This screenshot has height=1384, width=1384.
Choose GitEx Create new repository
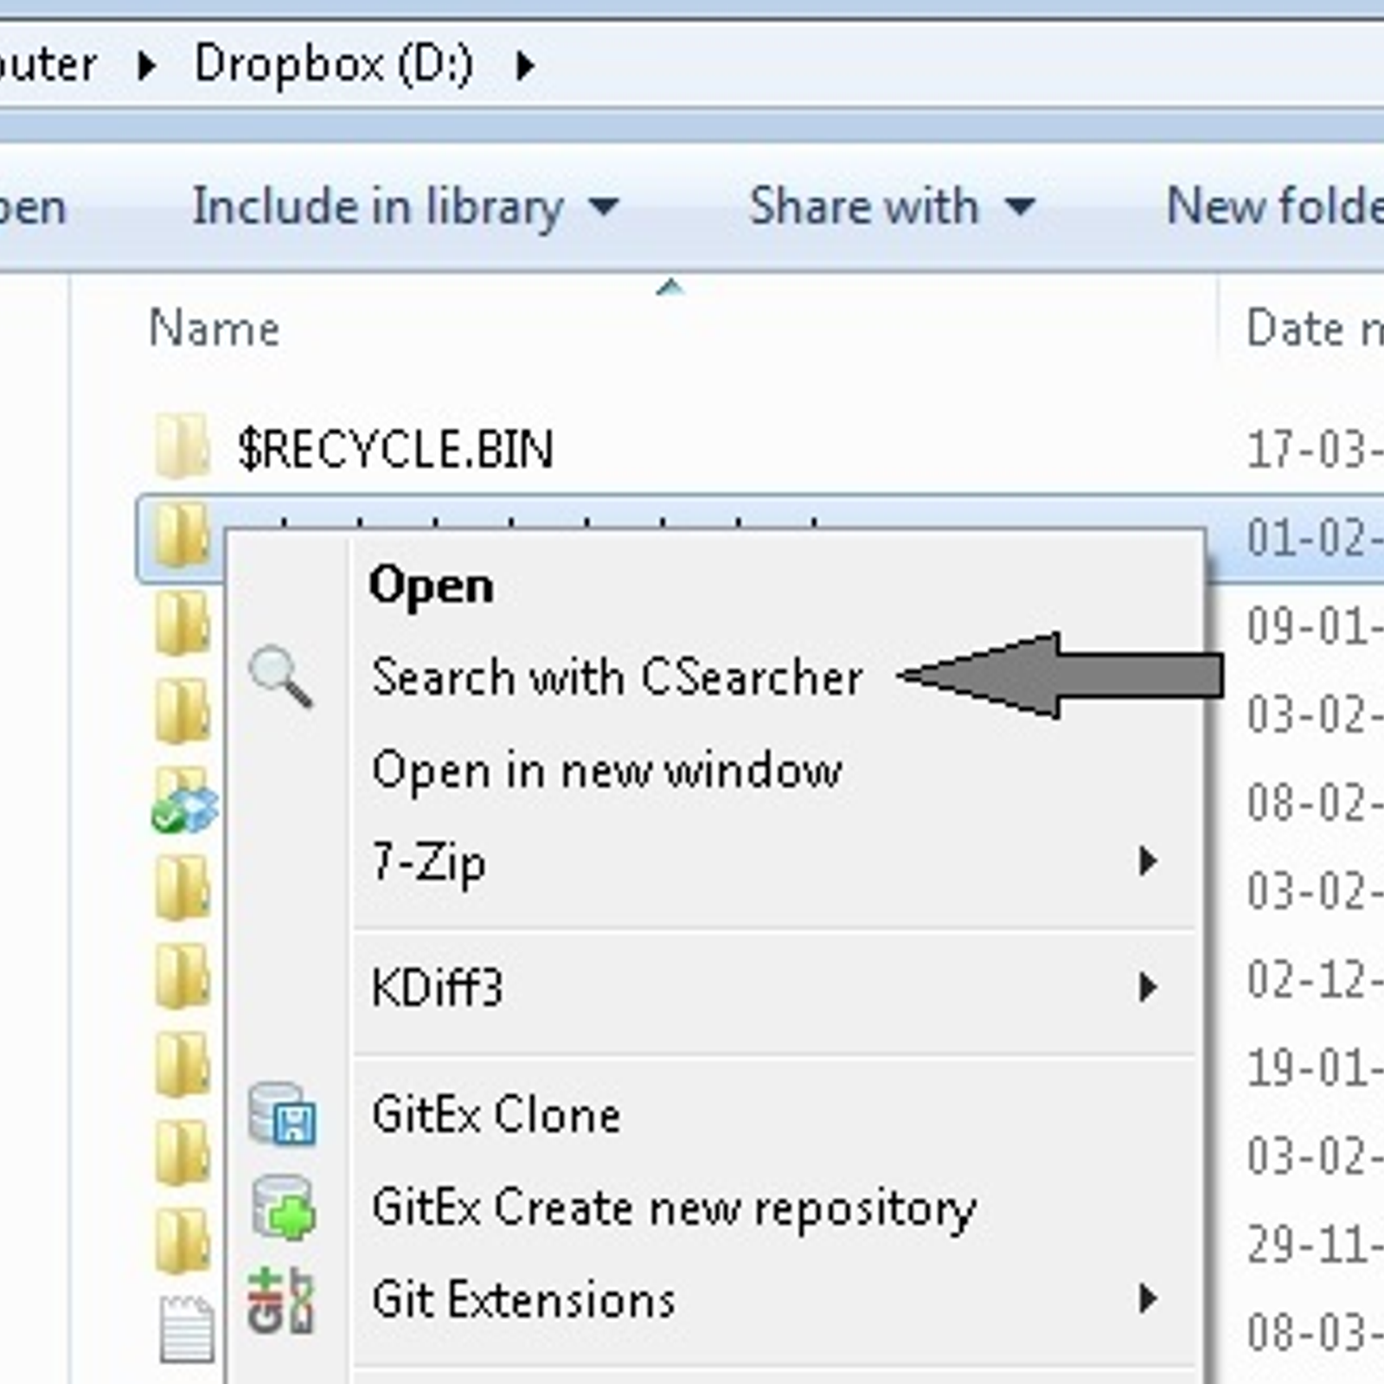click(715, 1208)
